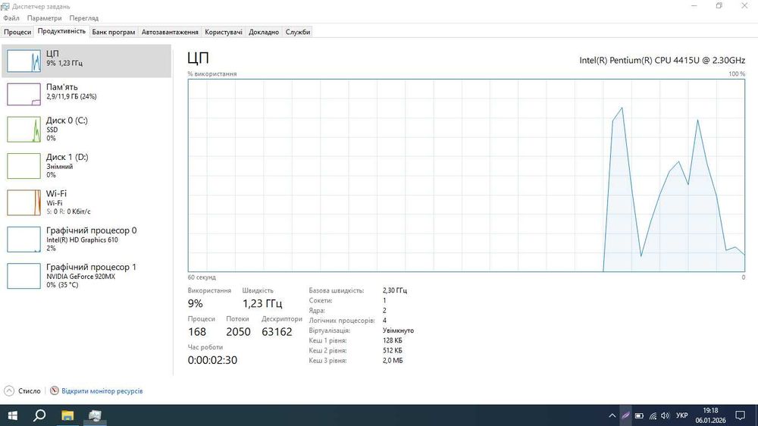Select Графічний процесор 1 graph thumbnail
Screen dimensions: 758x426
click(23, 276)
